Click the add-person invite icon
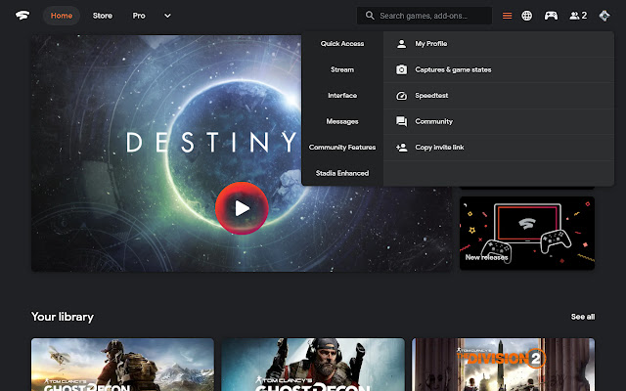Image resolution: width=626 pixels, height=391 pixels. click(402, 148)
